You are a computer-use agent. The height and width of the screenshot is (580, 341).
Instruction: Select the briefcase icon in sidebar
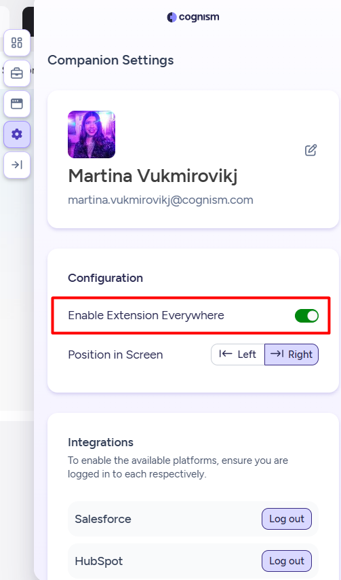click(16, 73)
